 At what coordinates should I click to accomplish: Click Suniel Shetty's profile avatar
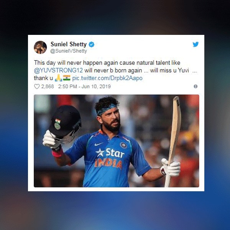[x=40, y=48]
